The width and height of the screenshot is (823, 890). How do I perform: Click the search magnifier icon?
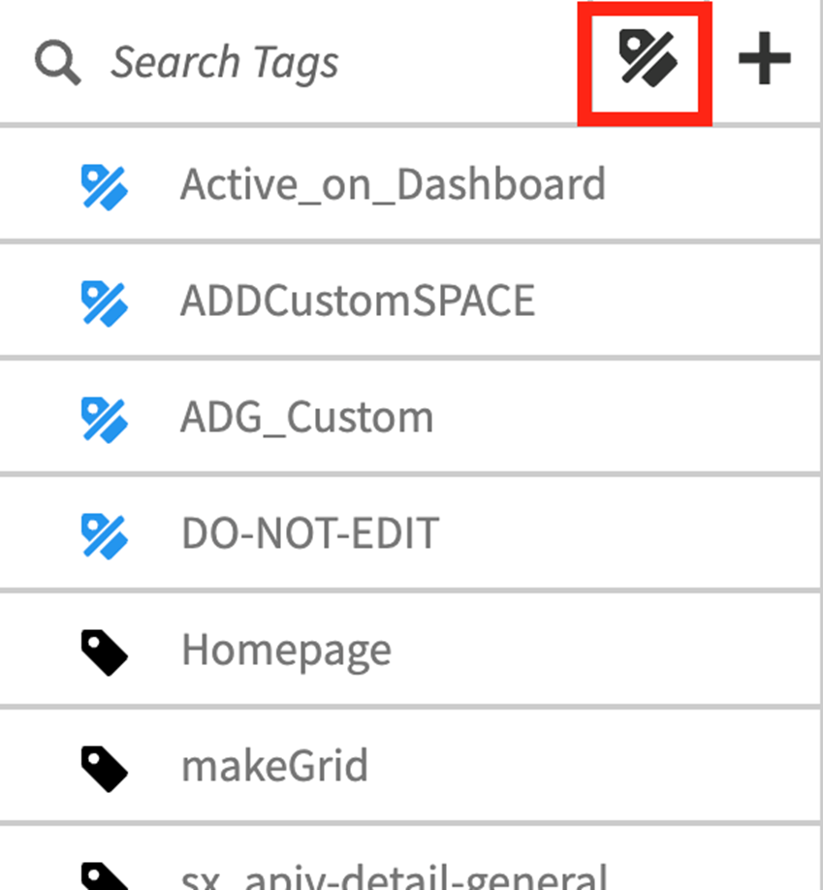pos(58,63)
